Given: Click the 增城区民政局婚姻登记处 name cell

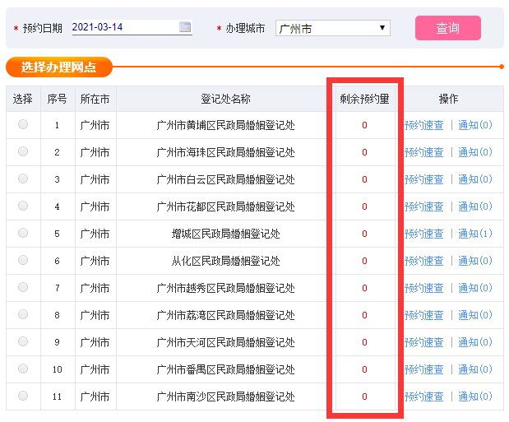Looking at the screenshot, I should pyautogui.click(x=225, y=234).
